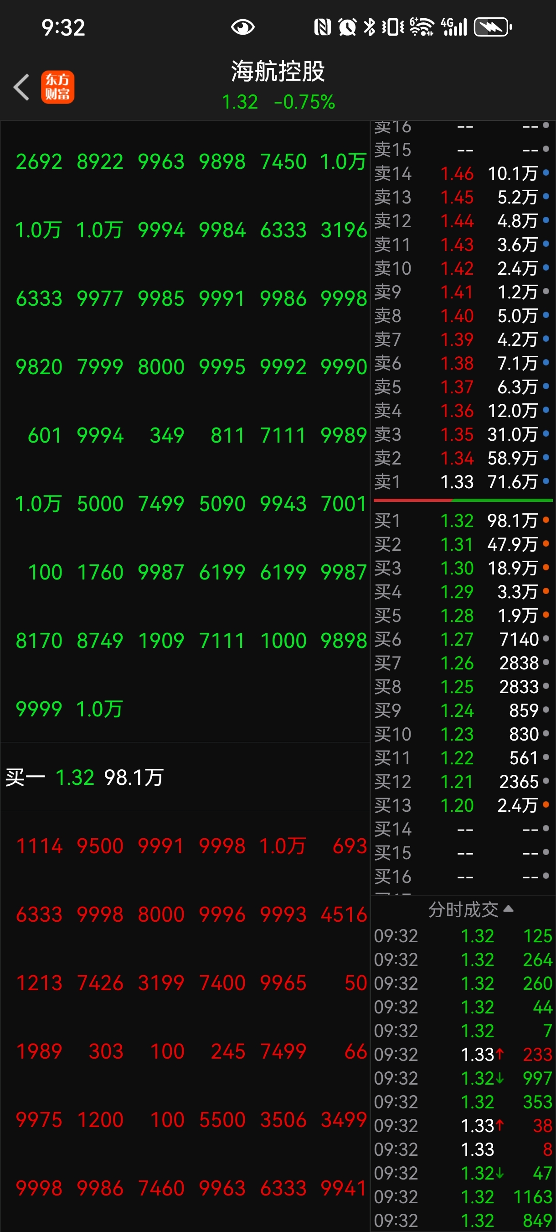
Task: Select the 买13 row at 1.20
Action: [463, 805]
